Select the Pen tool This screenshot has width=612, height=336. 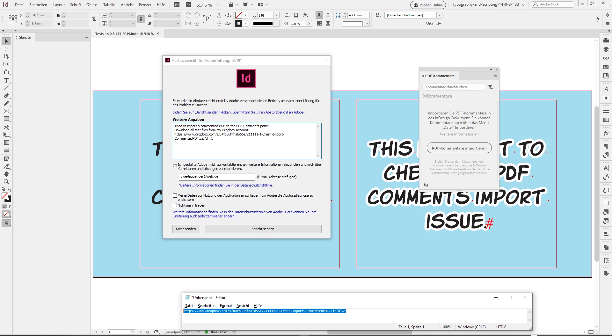pos(6,96)
